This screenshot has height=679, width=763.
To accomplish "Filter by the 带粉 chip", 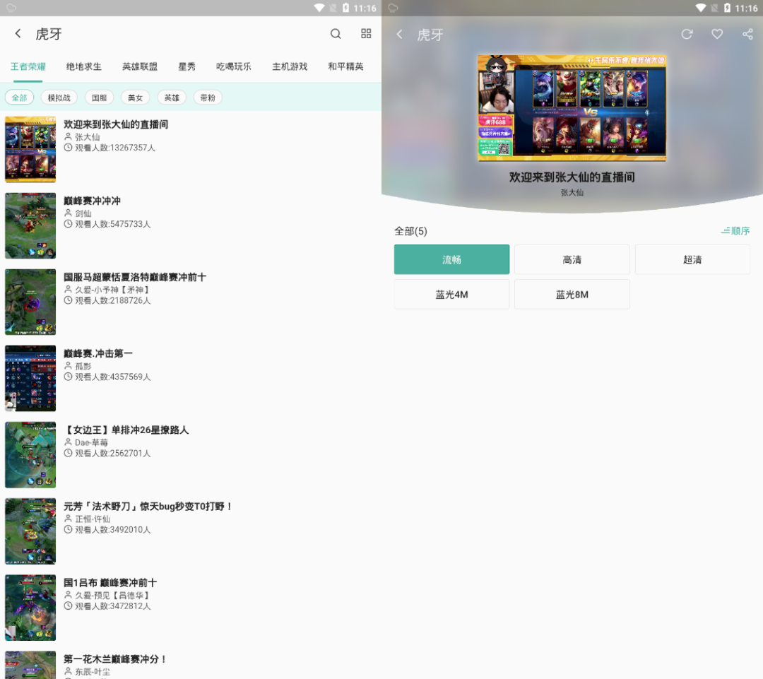I will (x=208, y=98).
